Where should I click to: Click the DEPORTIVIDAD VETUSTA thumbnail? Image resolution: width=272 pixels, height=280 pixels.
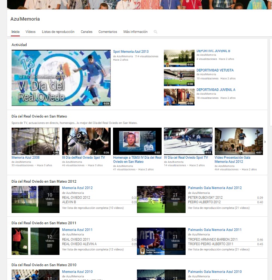tap(179, 78)
